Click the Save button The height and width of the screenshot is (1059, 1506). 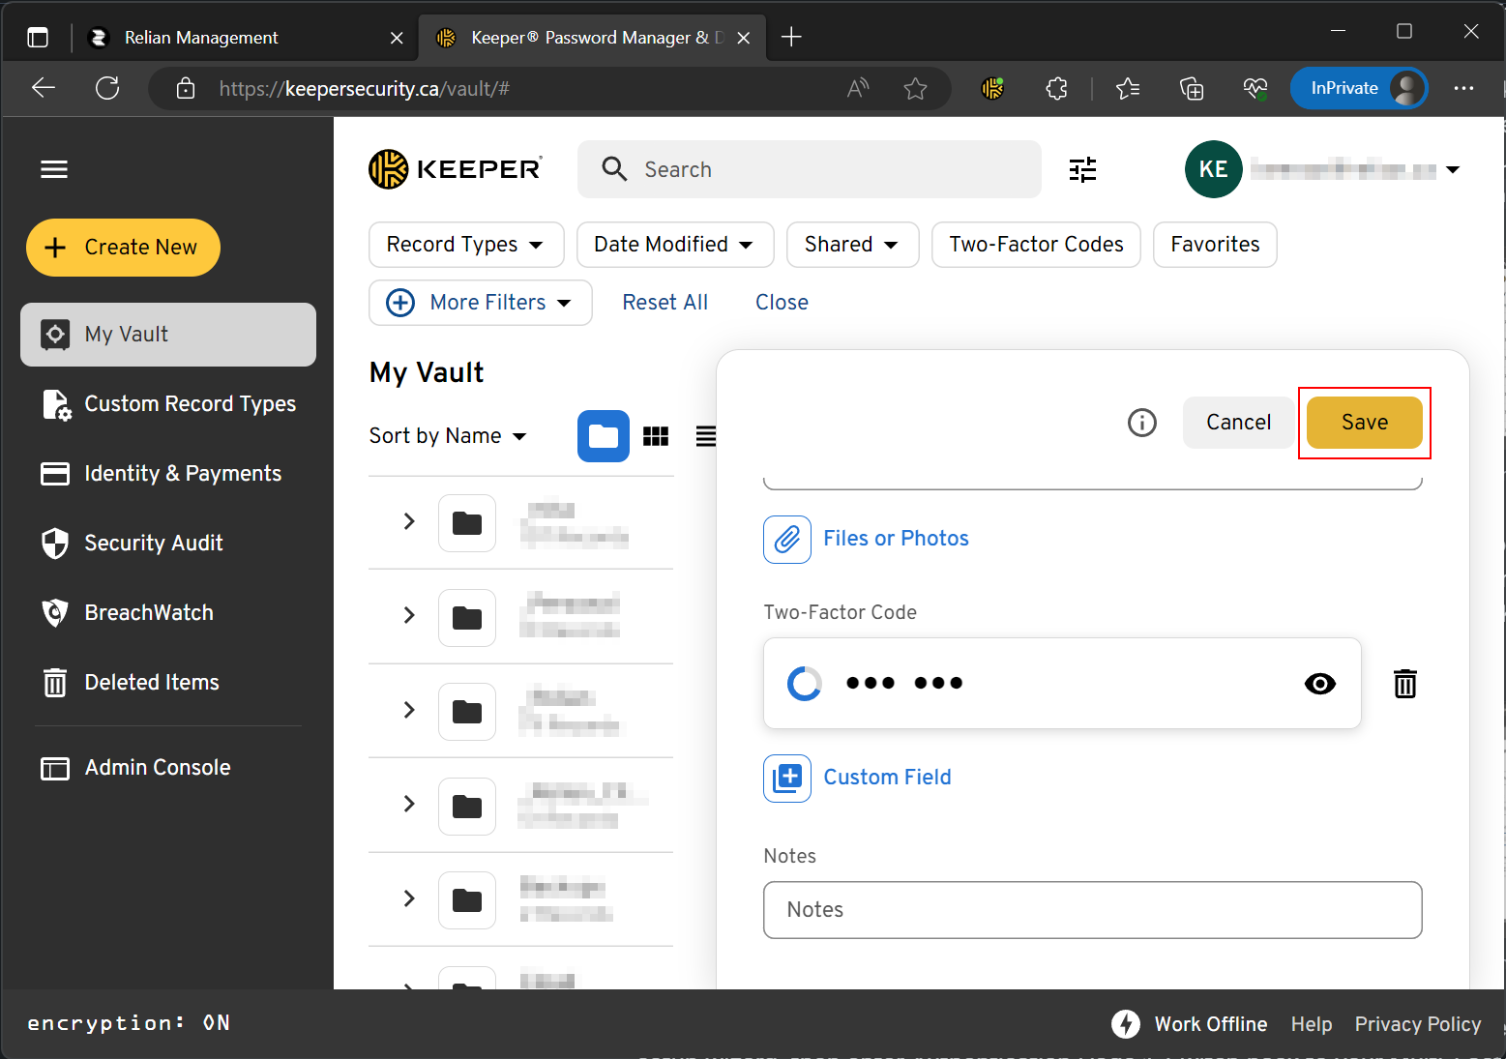[x=1364, y=423]
